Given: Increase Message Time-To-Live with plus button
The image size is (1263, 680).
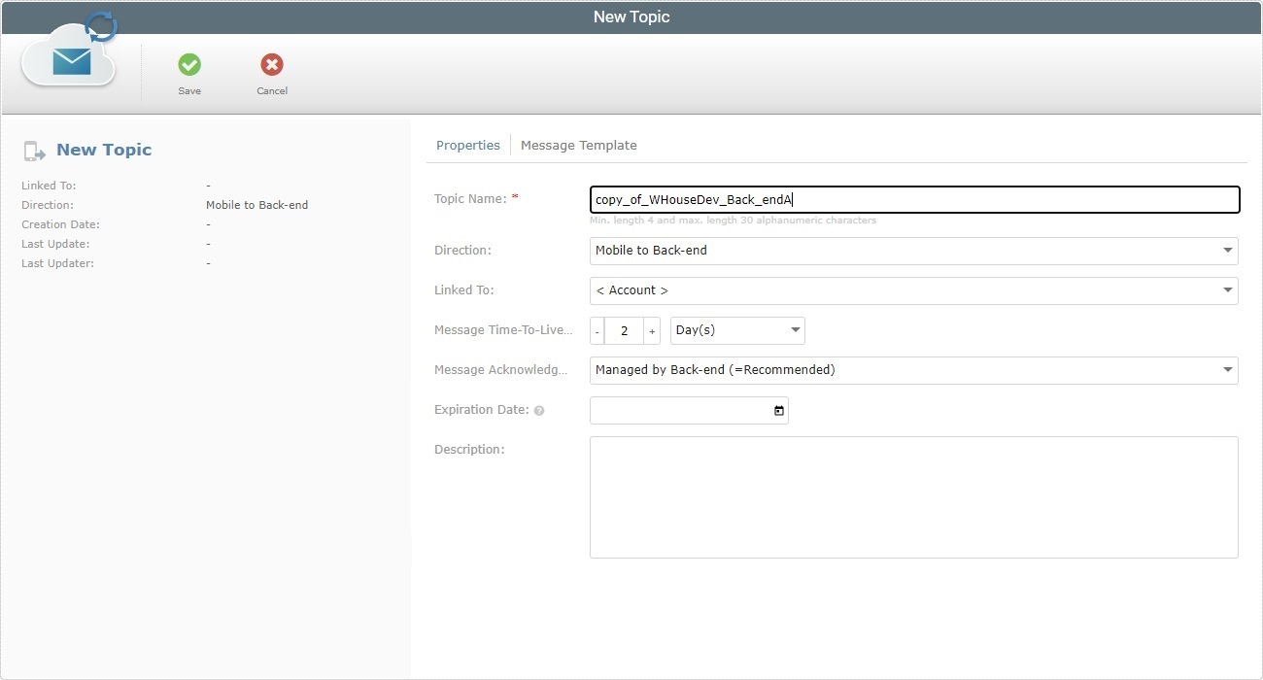Looking at the screenshot, I should pyautogui.click(x=651, y=330).
